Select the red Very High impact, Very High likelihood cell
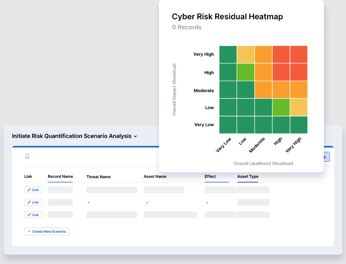This screenshot has width=346, height=264. coord(299,54)
